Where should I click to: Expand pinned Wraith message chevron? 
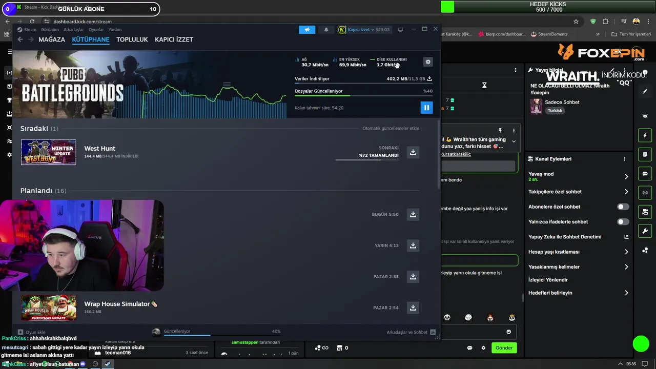point(514,141)
